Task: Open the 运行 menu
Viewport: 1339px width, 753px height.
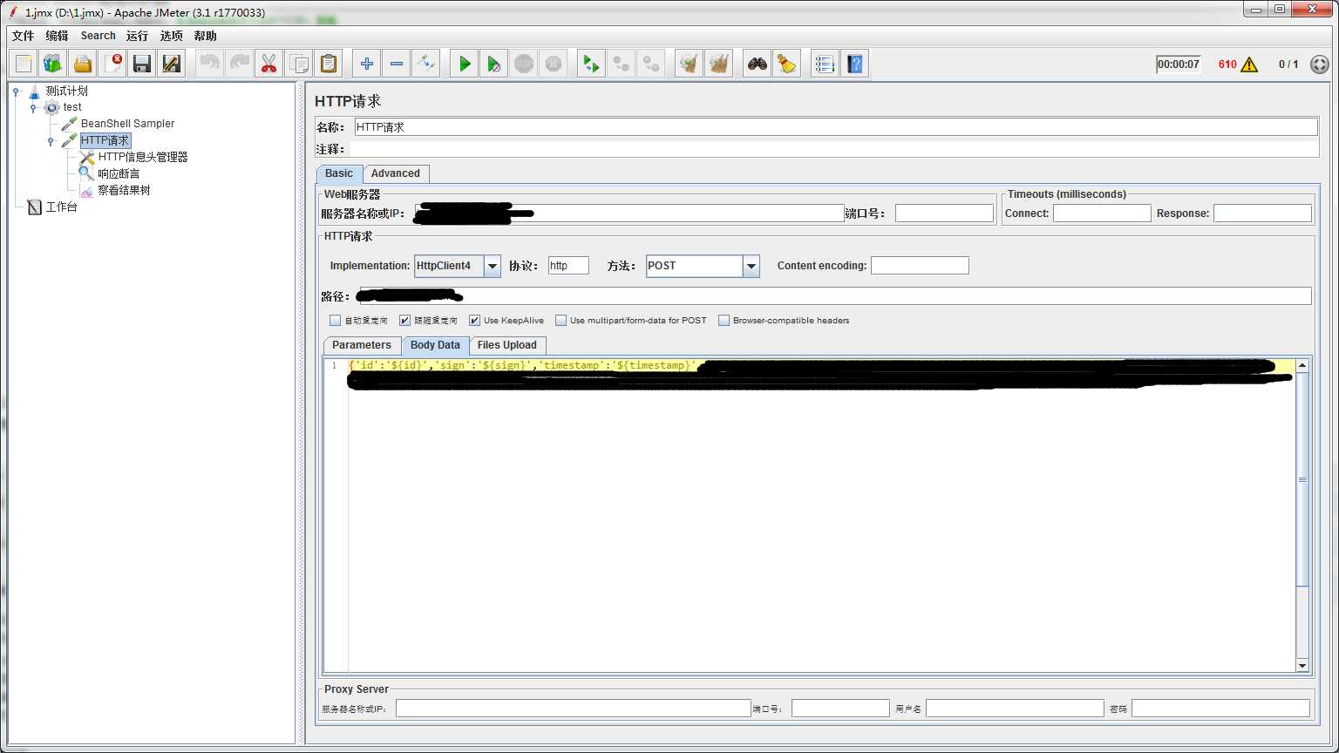Action: 137,36
